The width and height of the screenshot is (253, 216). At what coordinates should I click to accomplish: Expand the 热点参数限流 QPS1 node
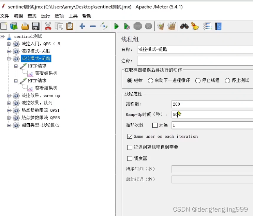[9, 110]
